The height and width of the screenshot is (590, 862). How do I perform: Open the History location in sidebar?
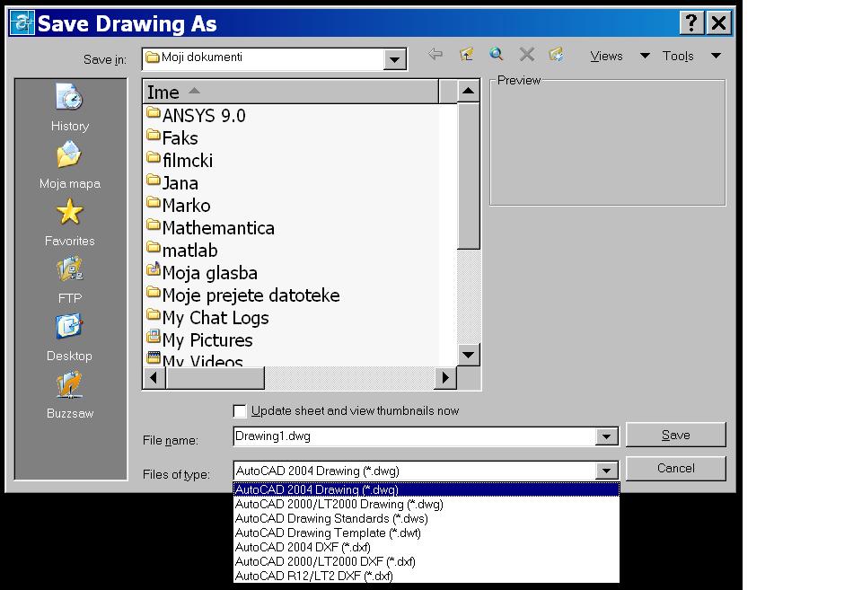(69, 107)
